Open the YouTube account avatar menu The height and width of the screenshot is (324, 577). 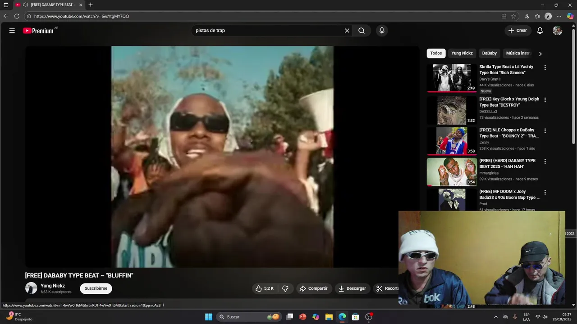click(x=558, y=31)
